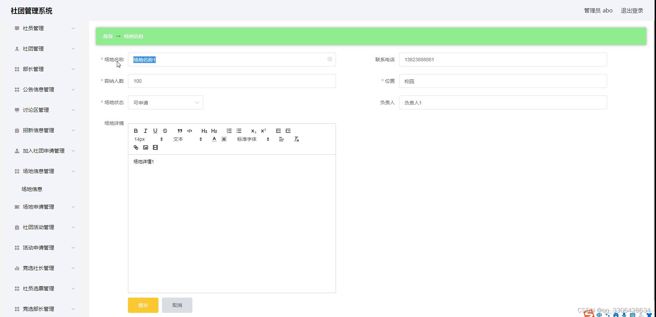Screen dimensions: 656x317
Task: Cancel editing with 取消 button
Action: 177,305
